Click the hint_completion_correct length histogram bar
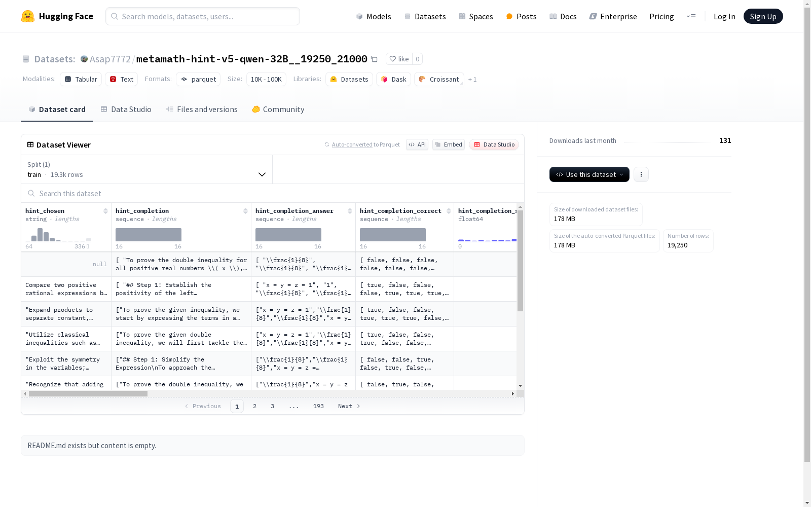The image size is (811, 507). point(393,235)
